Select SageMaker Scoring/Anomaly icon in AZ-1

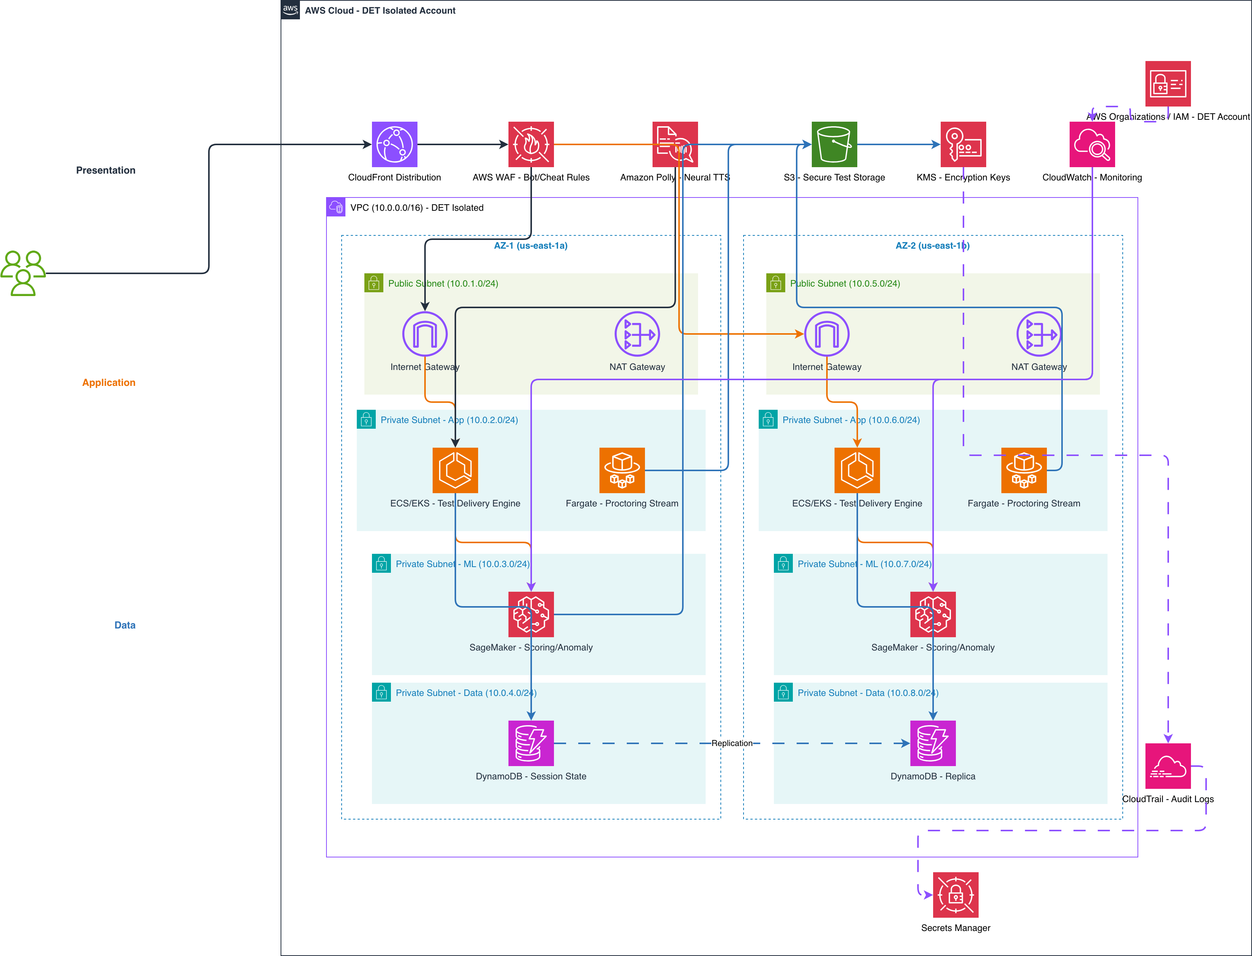coord(531,614)
